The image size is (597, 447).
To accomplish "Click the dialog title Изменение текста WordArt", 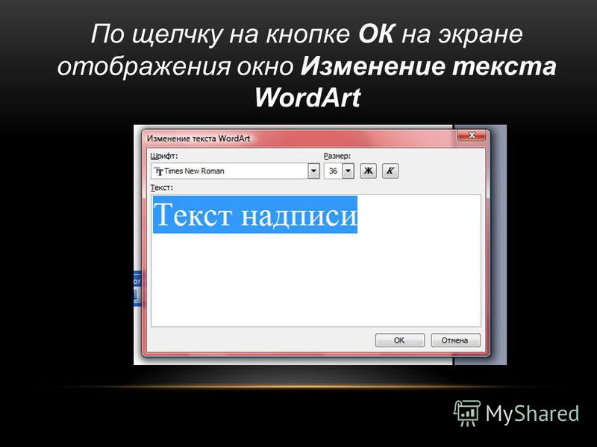I will [x=199, y=139].
